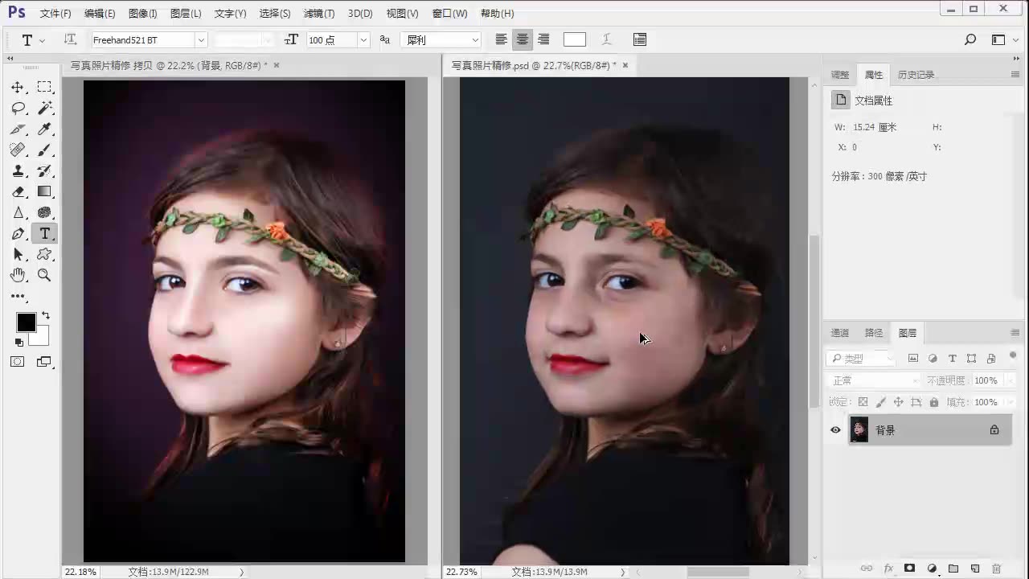Open the font family dropdown
The width and height of the screenshot is (1029, 579).
pyautogui.click(x=200, y=39)
